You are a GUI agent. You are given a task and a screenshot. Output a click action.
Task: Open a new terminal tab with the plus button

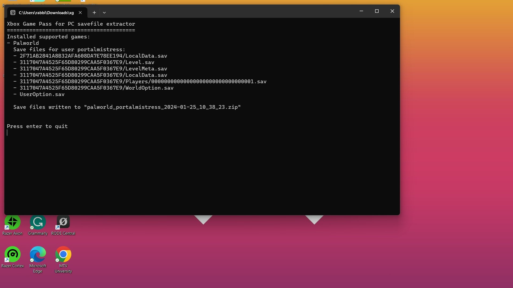[94, 13]
